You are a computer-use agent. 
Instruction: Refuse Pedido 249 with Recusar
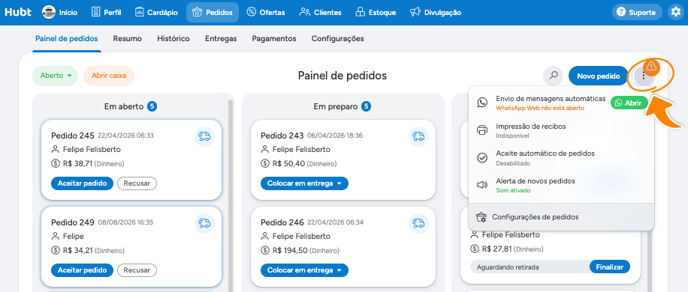point(137,270)
